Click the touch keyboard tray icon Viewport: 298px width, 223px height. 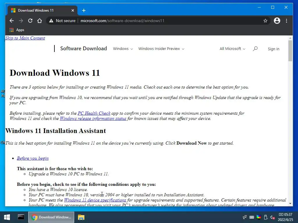[252, 217]
